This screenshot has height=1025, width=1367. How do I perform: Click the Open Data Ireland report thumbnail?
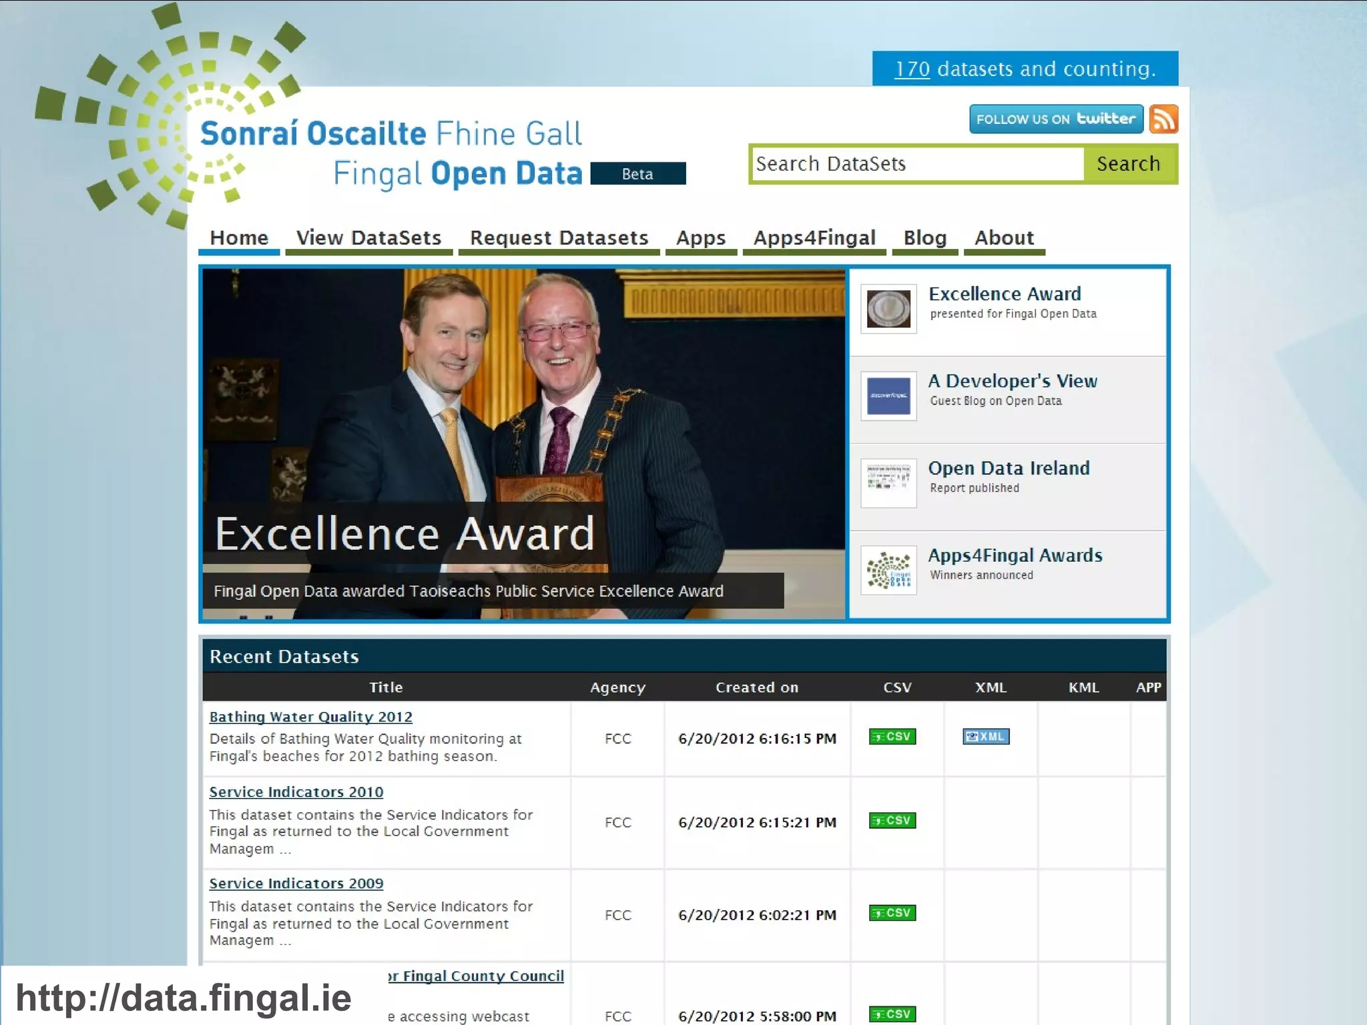888,483
